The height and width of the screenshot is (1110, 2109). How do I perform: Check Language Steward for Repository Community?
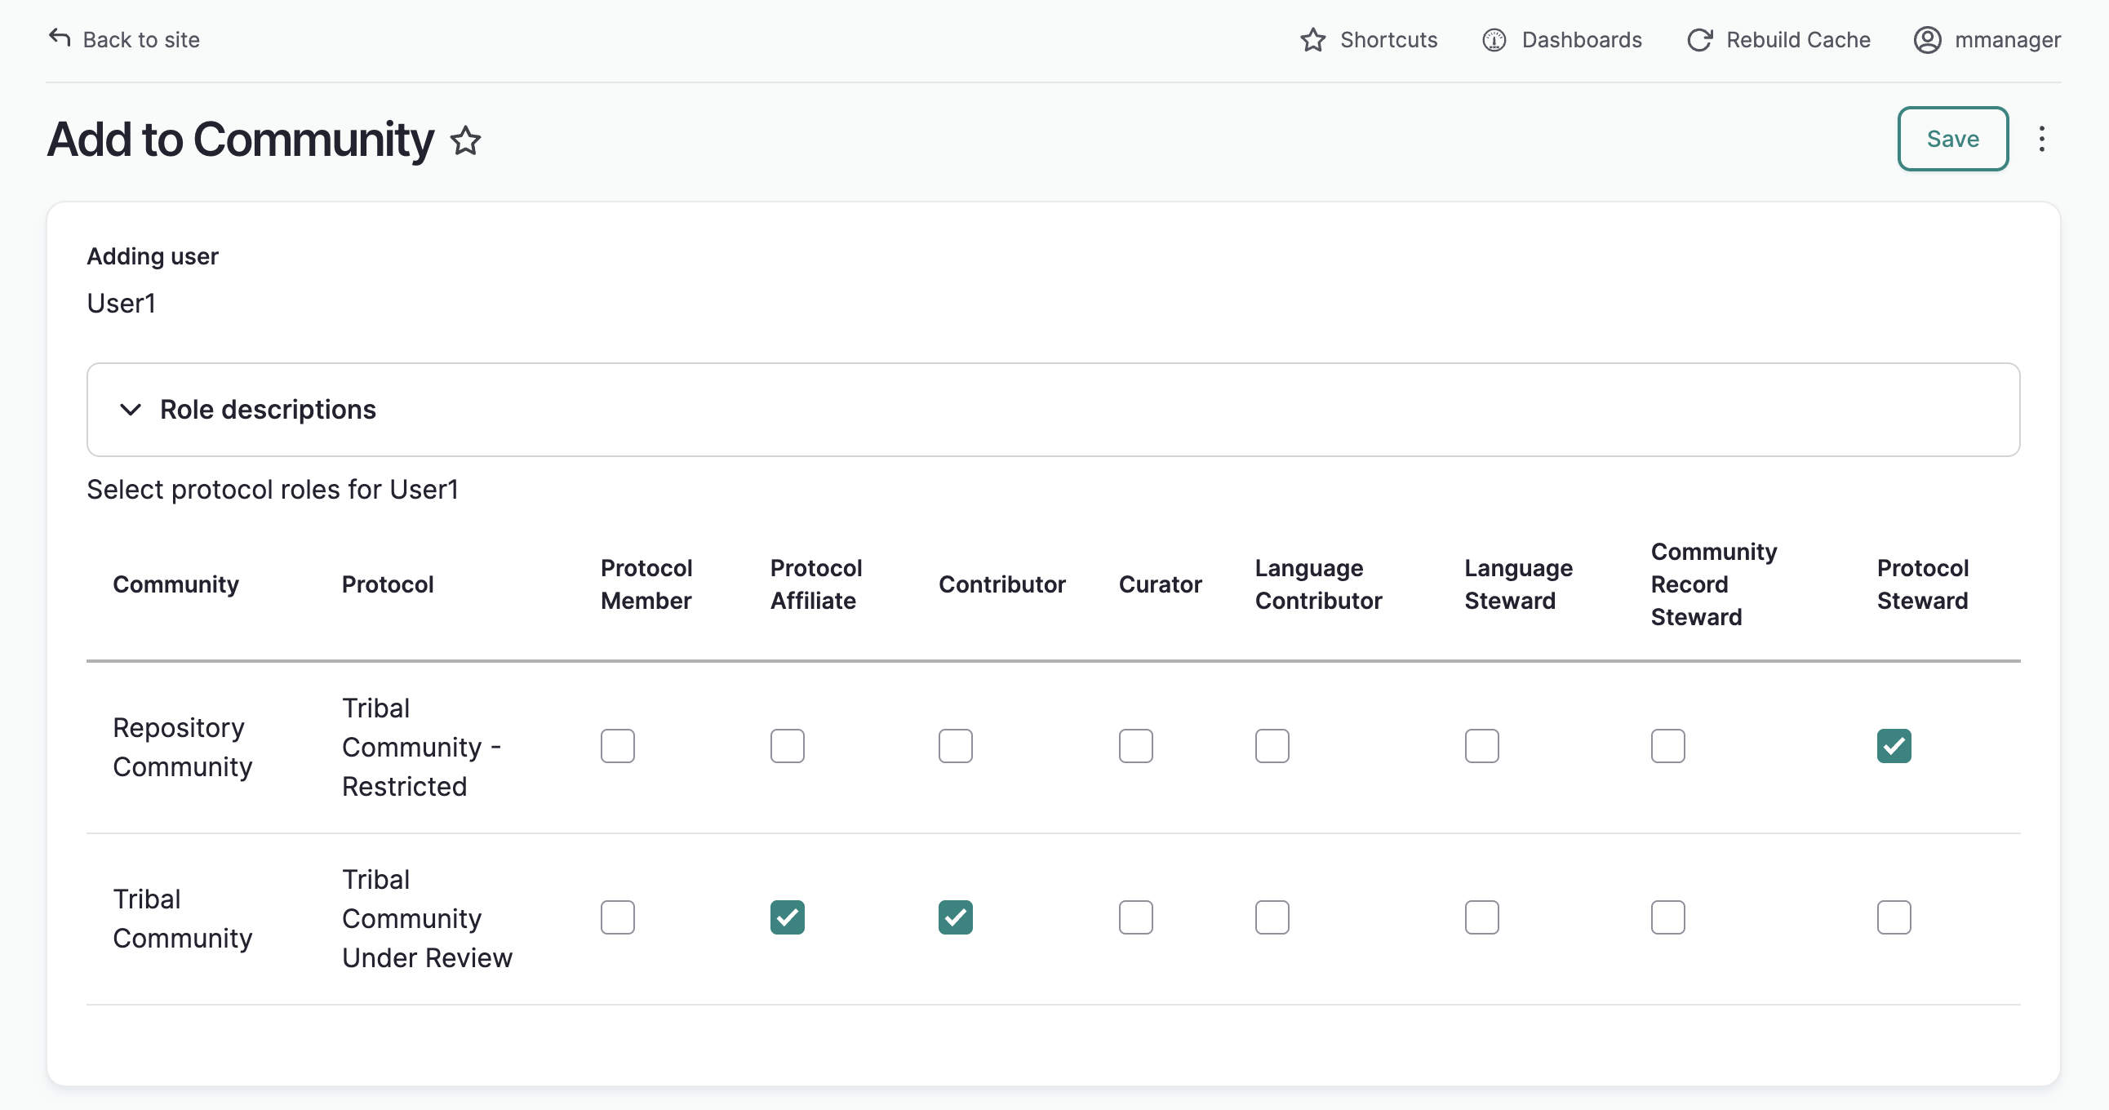pyautogui.click(x=1481, y=746)
